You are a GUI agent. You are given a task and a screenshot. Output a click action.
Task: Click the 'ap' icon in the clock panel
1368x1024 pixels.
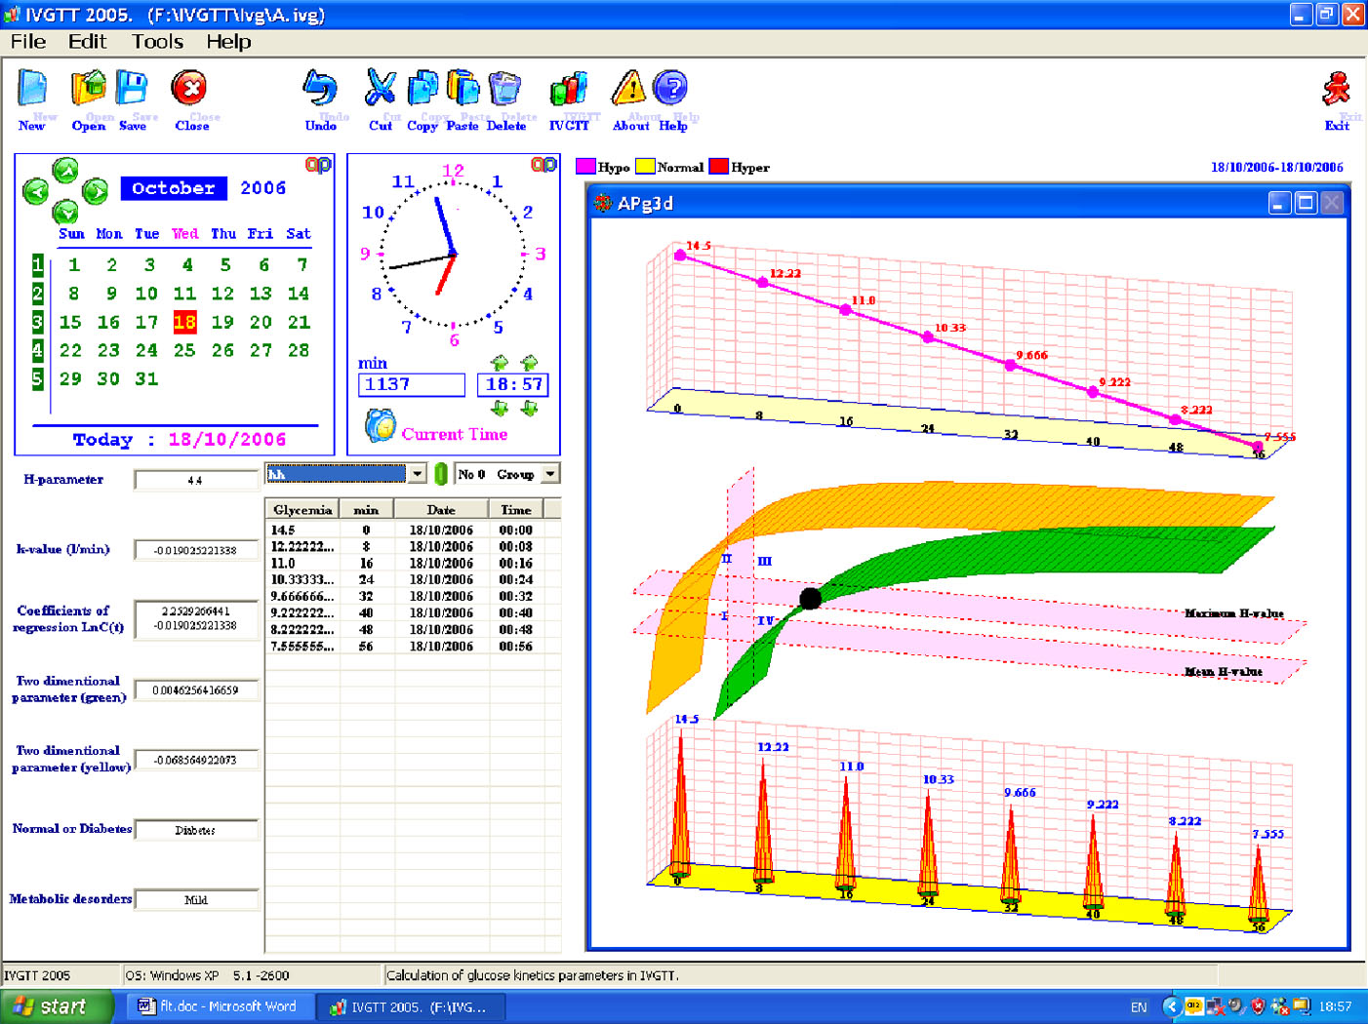tap(543, 166)
